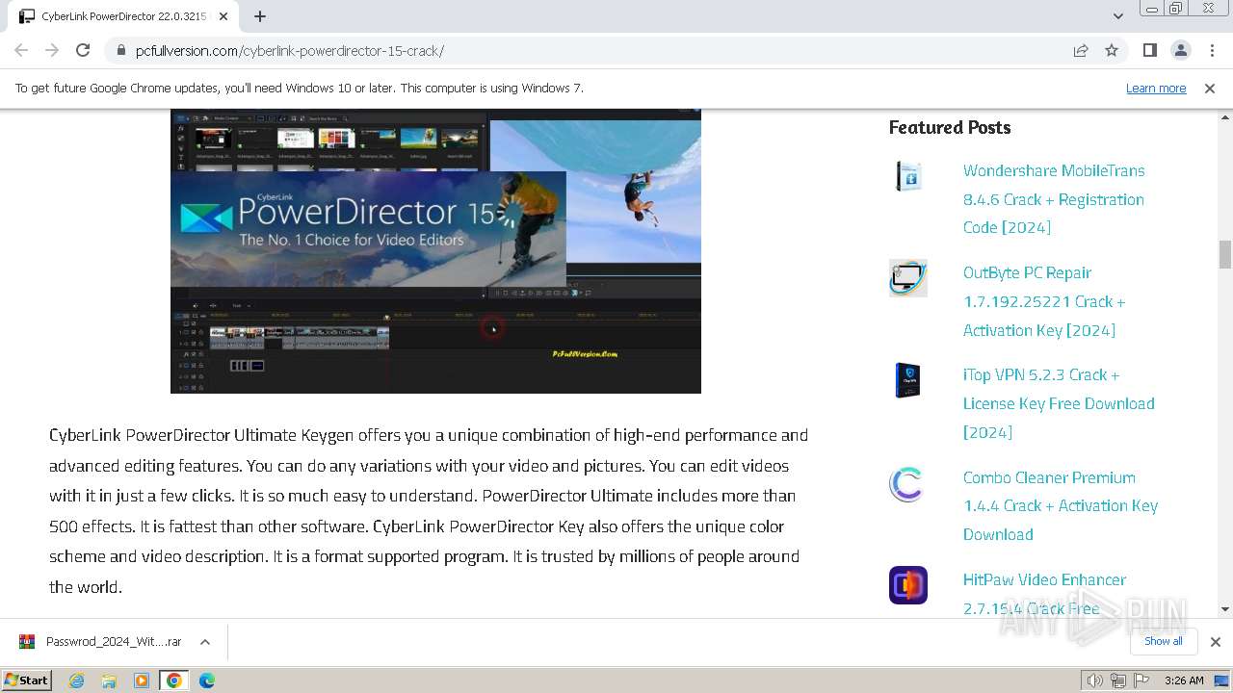The image size is (1233, 693).
Task: Close the CyberLink PowerDirector tab
Action: coord(224,16)
